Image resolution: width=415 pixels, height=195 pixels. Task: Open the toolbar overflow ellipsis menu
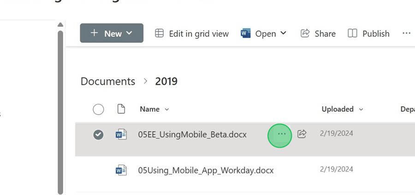pos(406,33)
